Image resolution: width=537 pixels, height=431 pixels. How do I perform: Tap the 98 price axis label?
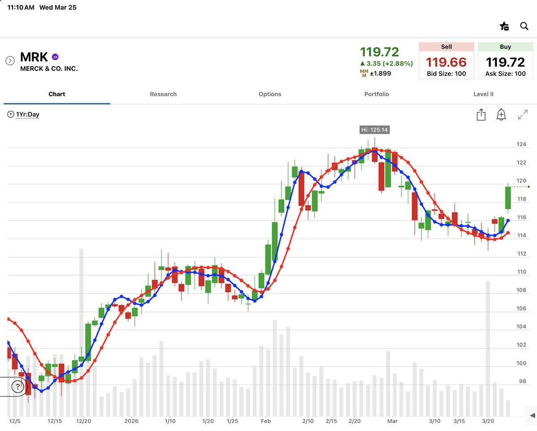(524, 381)
